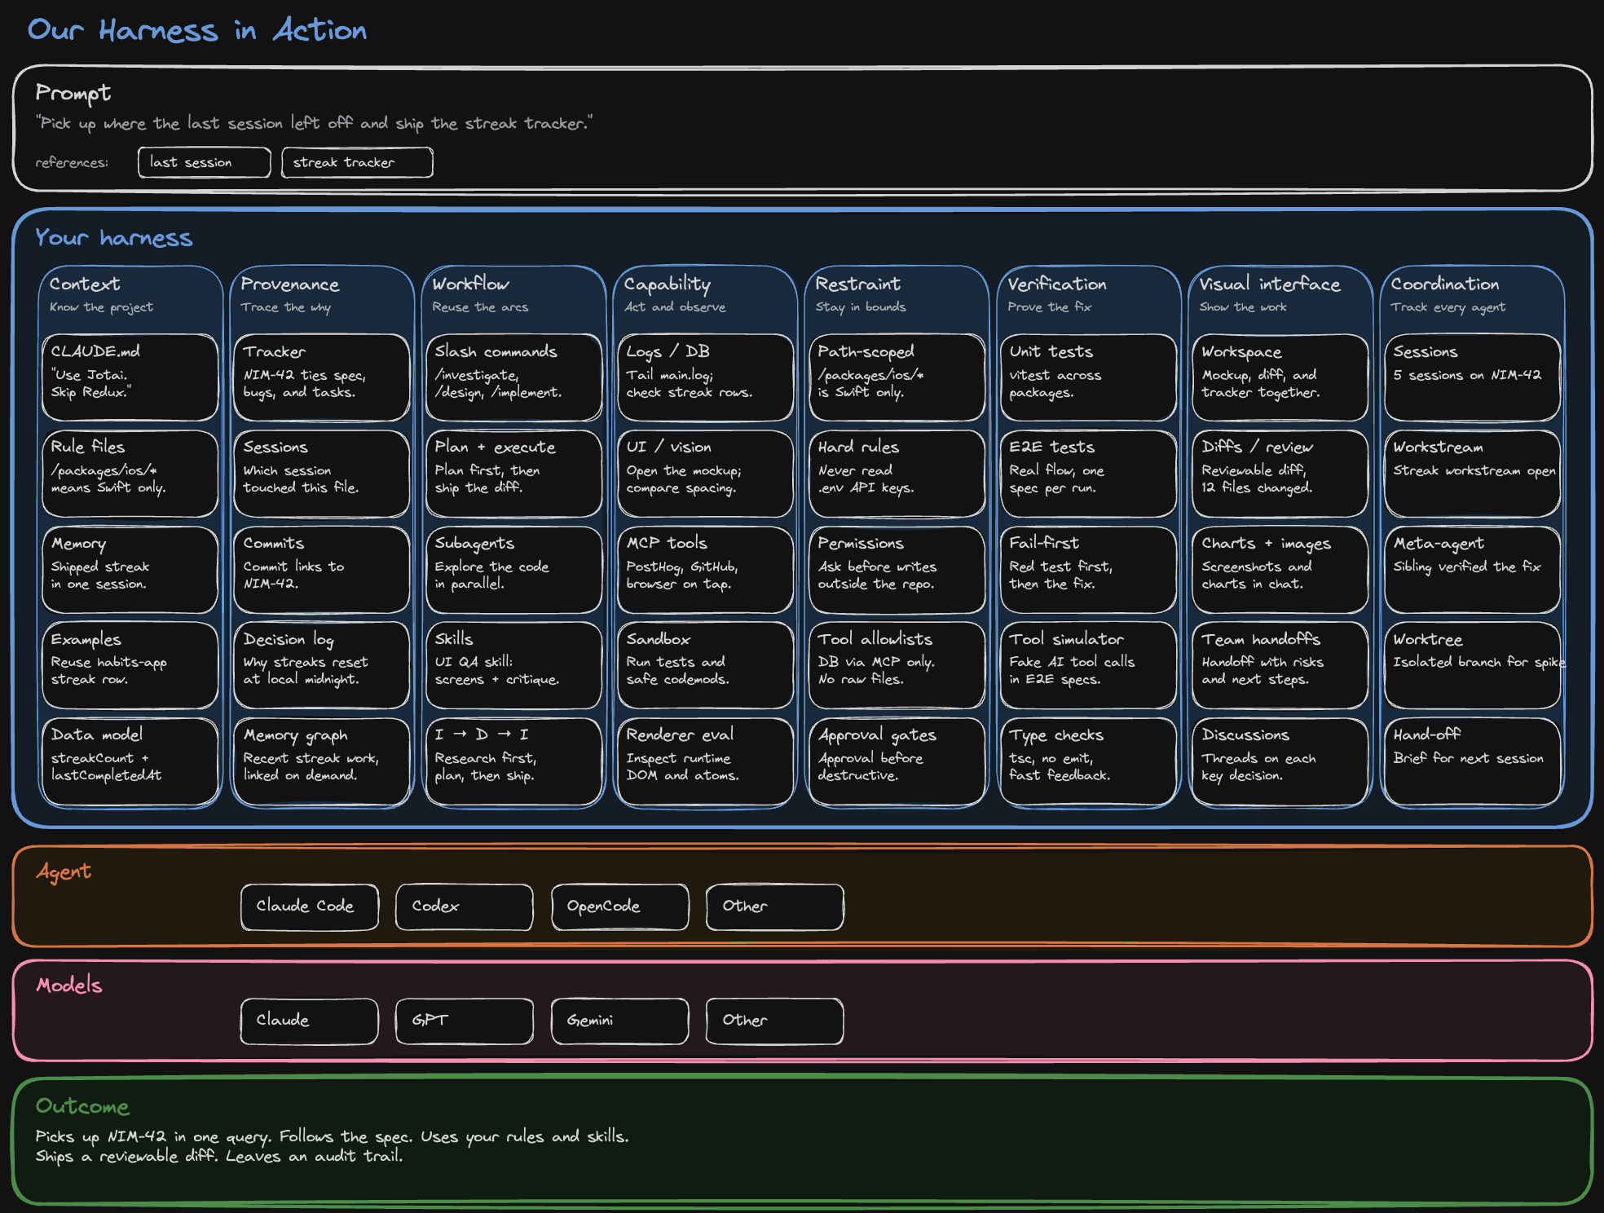Open the Team handoffs card

tap(1280, 665)
